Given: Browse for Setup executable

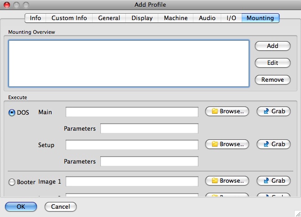Looking at the screenshot, I should click(227, 144).
